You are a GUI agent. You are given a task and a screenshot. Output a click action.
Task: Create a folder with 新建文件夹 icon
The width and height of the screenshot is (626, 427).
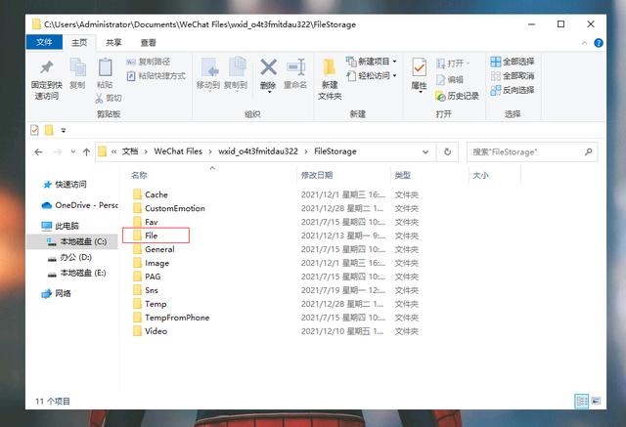(x=330, y=73)
